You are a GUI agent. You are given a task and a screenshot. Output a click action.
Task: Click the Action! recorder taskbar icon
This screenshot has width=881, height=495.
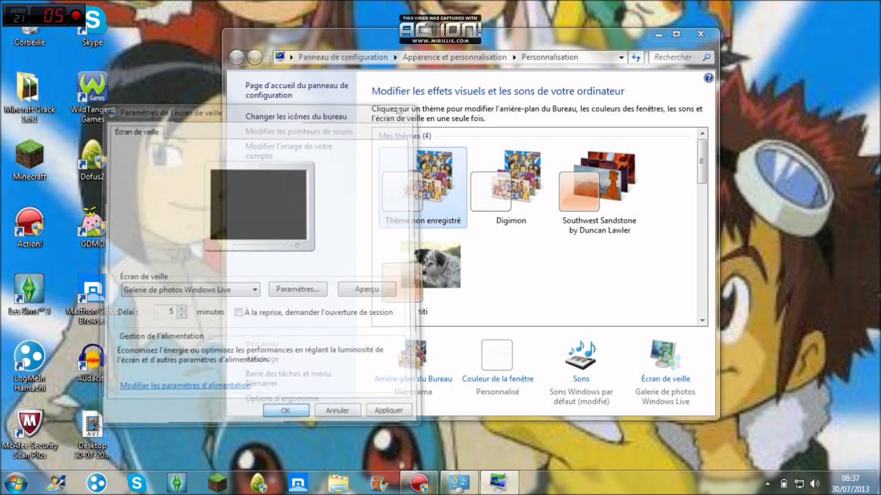point(419,483)
